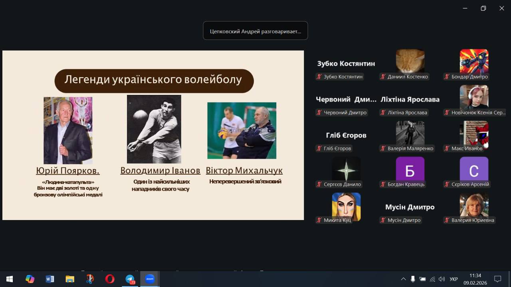Click the Віктор Михальчук name on slide
This screenshot has width=511, height=287.
pos(244,171)
